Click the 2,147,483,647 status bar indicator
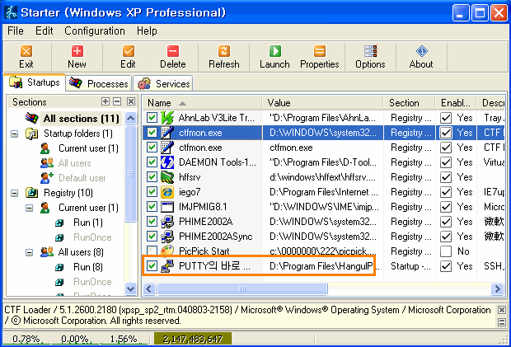The width and height of the screenshot is (511, 347). tap(193, 340)
